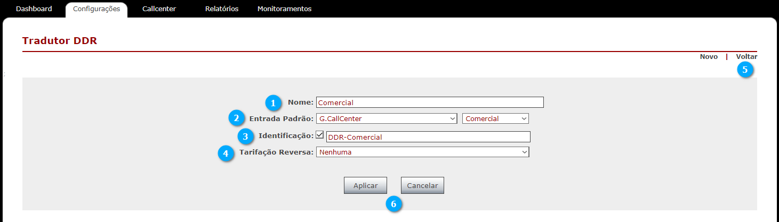Click the blue number 4 marker
The height and width of the screenshot is (222, 779).
tap(226, 153)
